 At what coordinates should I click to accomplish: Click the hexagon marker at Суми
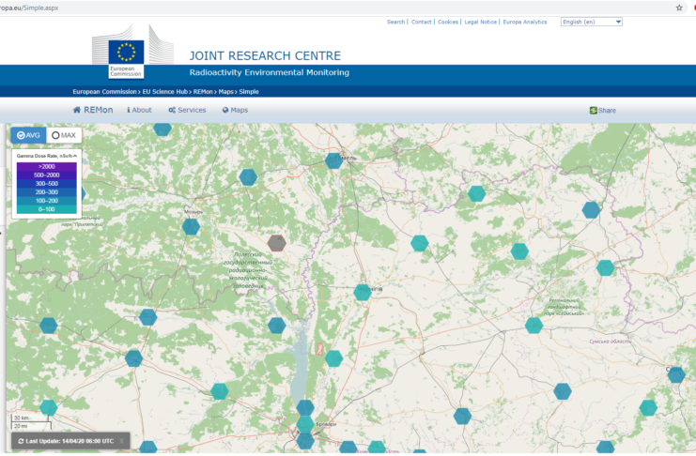676,374
